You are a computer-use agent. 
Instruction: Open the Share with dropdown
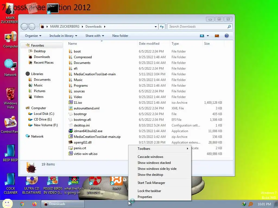95,36
